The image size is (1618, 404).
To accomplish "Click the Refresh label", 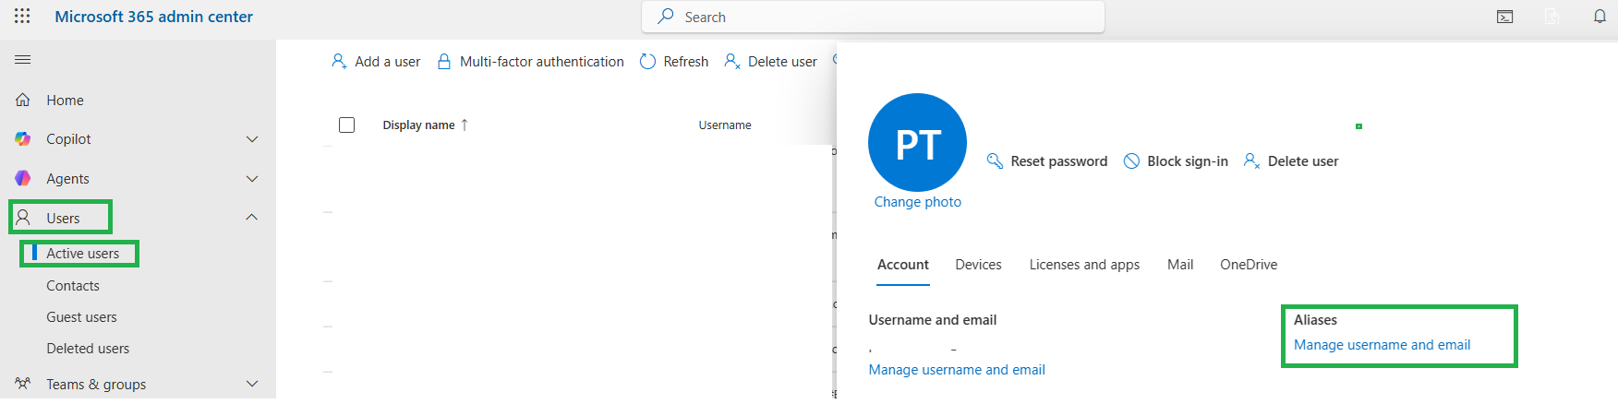I will click(686, 61).
